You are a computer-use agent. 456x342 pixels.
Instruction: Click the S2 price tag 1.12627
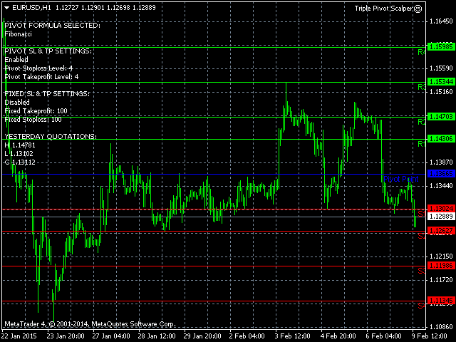441,231
